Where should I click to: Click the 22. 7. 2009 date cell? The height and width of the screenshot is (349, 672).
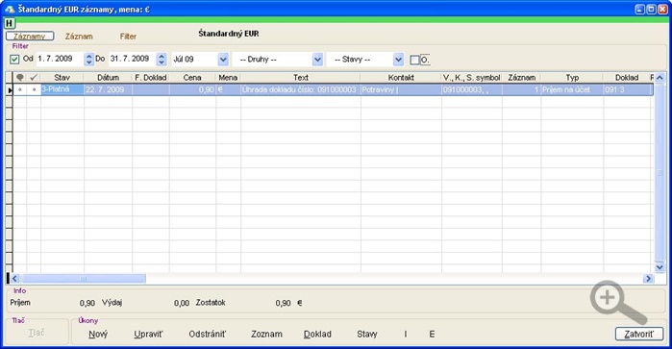[x=109, y=89]
